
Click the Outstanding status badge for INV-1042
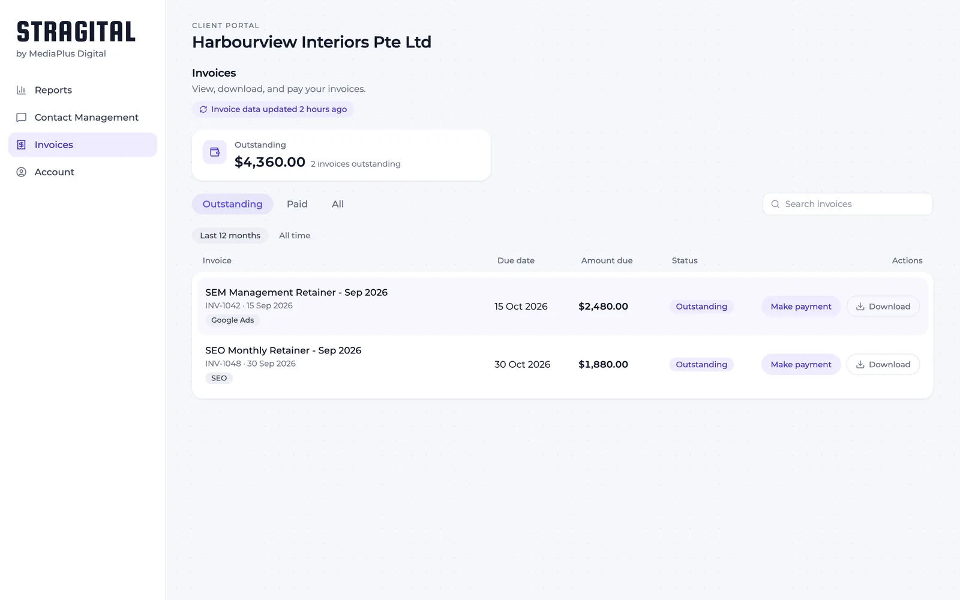pos(701,307)
